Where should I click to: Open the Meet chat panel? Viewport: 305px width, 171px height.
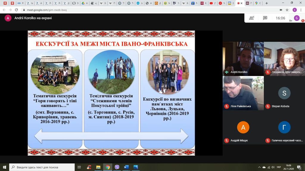pyautogui.click(x=265, y=18)
